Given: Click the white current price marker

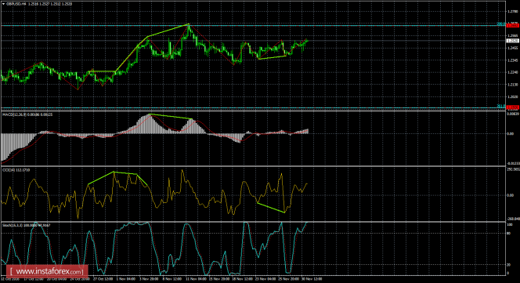Looking at the screenshot, I should (513, 41).
